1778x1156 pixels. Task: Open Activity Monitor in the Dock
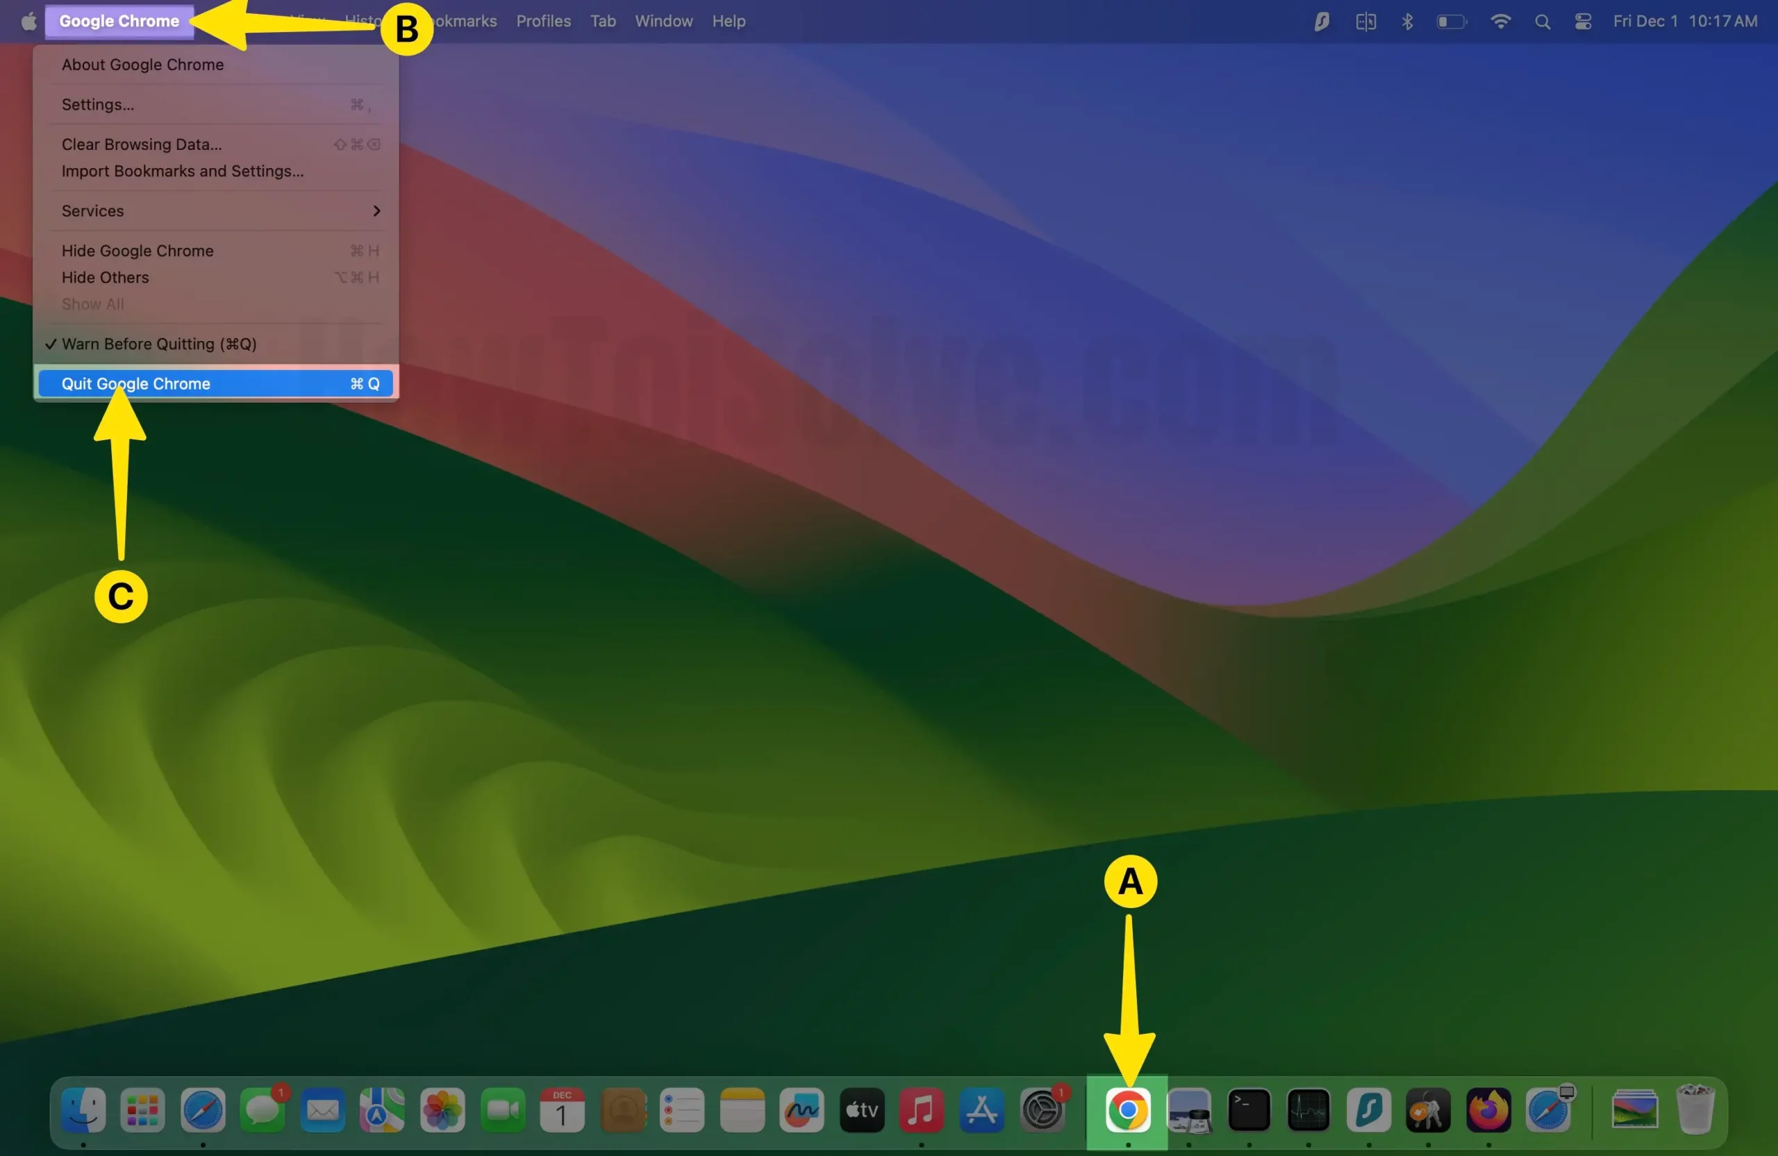pyautogui.click(x=1309, y=1109)
